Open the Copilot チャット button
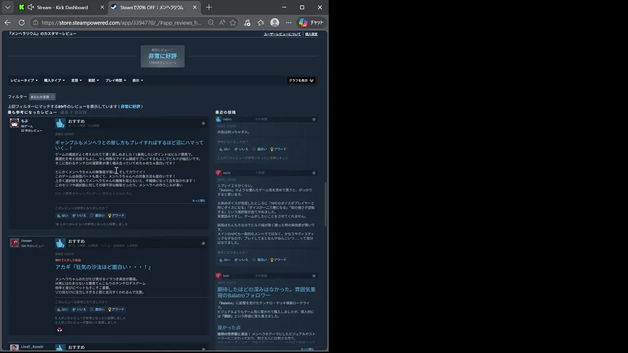This screenshot has width=628, height=353. [x=312, y=23]
